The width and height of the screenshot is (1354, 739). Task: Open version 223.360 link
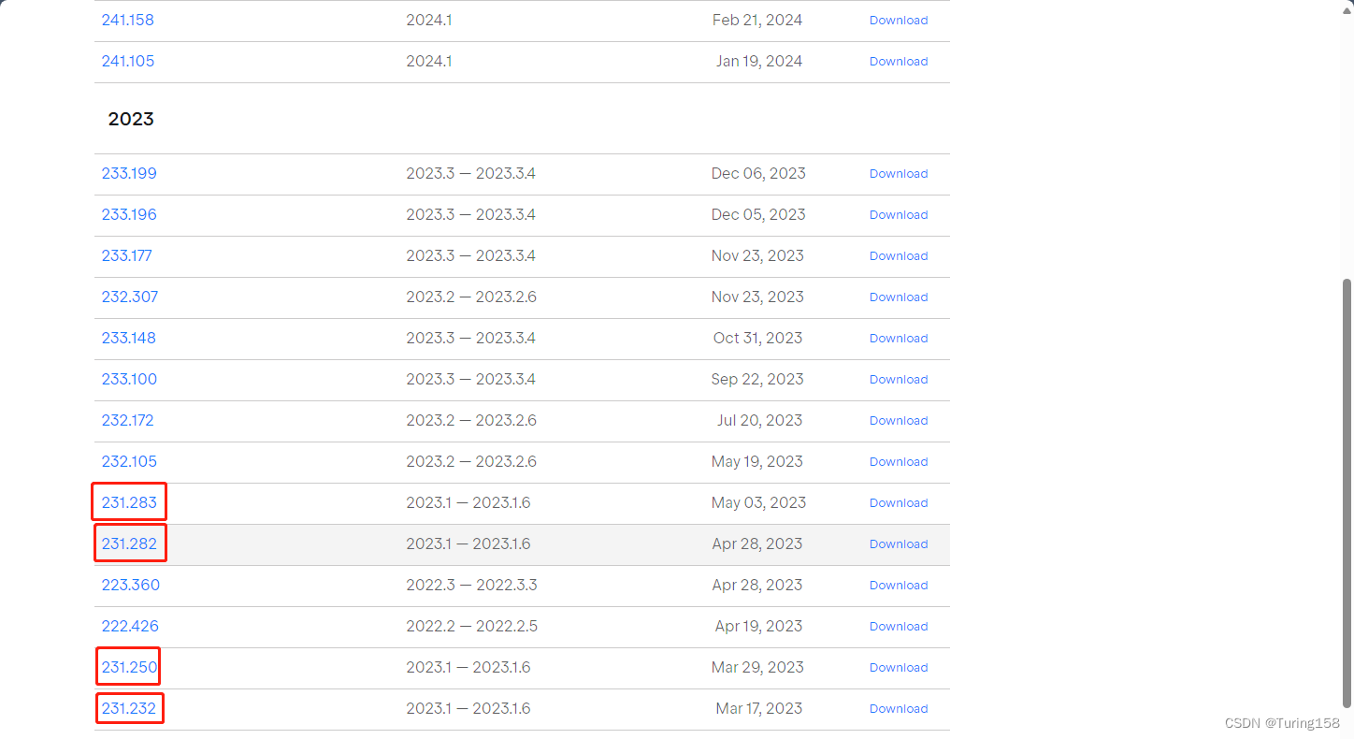click(130, 585)
